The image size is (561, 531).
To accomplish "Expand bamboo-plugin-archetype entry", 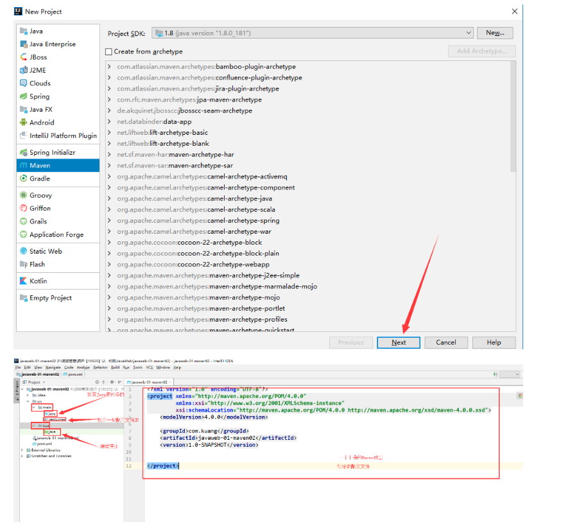I will coord(110,67).
